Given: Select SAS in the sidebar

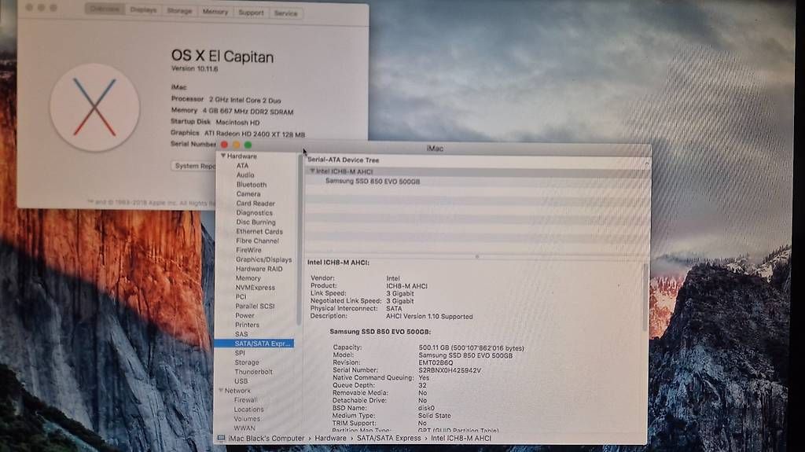Looking at the screenshot, I should pos(241,334).
